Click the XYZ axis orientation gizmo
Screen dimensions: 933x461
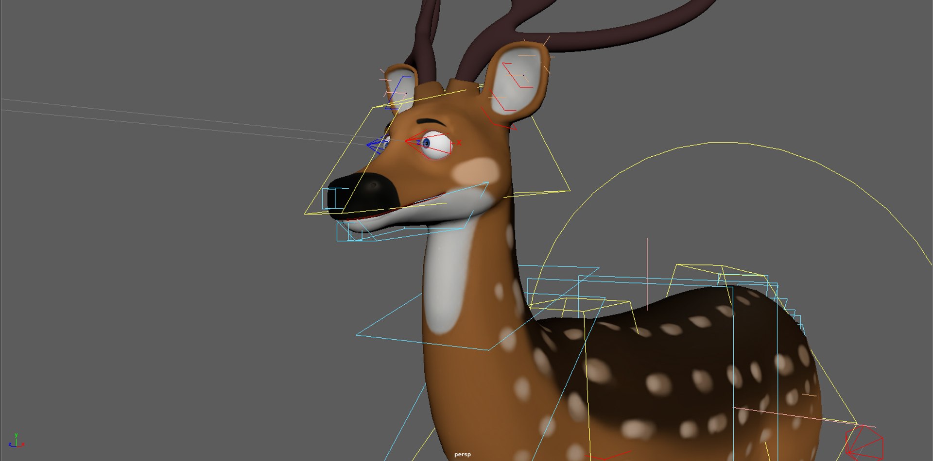pos(16,441)
